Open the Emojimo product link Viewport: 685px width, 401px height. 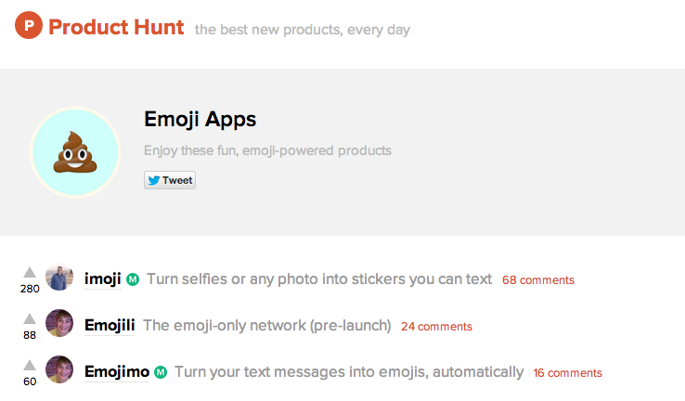(x=117, y=371)
